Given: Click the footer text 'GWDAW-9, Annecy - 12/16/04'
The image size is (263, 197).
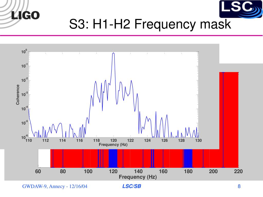Looking at the screenshot, I should tap(55, 186).
